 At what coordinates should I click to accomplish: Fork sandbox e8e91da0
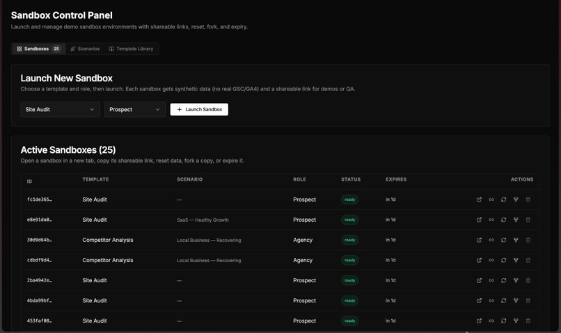point(516,220)
